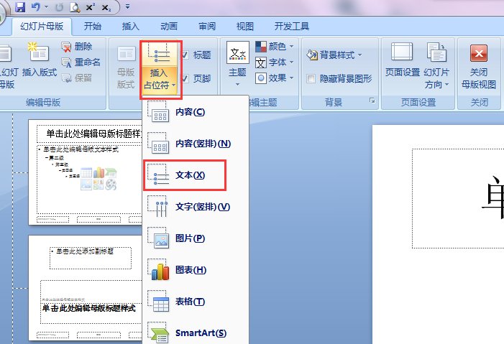The image size is (504, 344).
Task: Click the 删除 layout button
Action: pos(77,47)
